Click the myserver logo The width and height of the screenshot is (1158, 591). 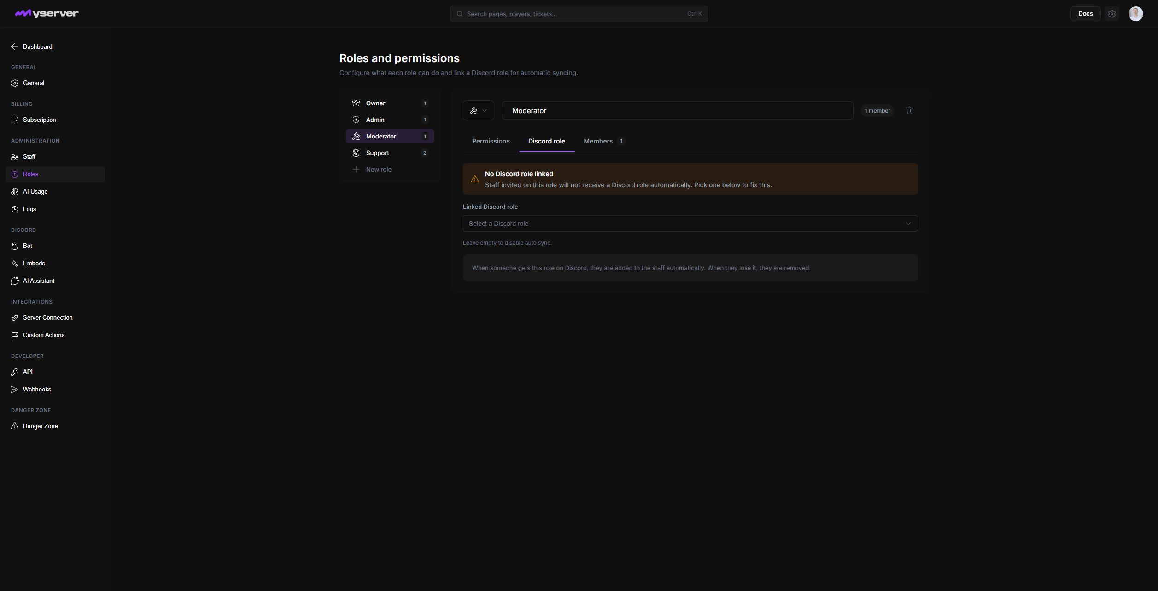point(47,14)
